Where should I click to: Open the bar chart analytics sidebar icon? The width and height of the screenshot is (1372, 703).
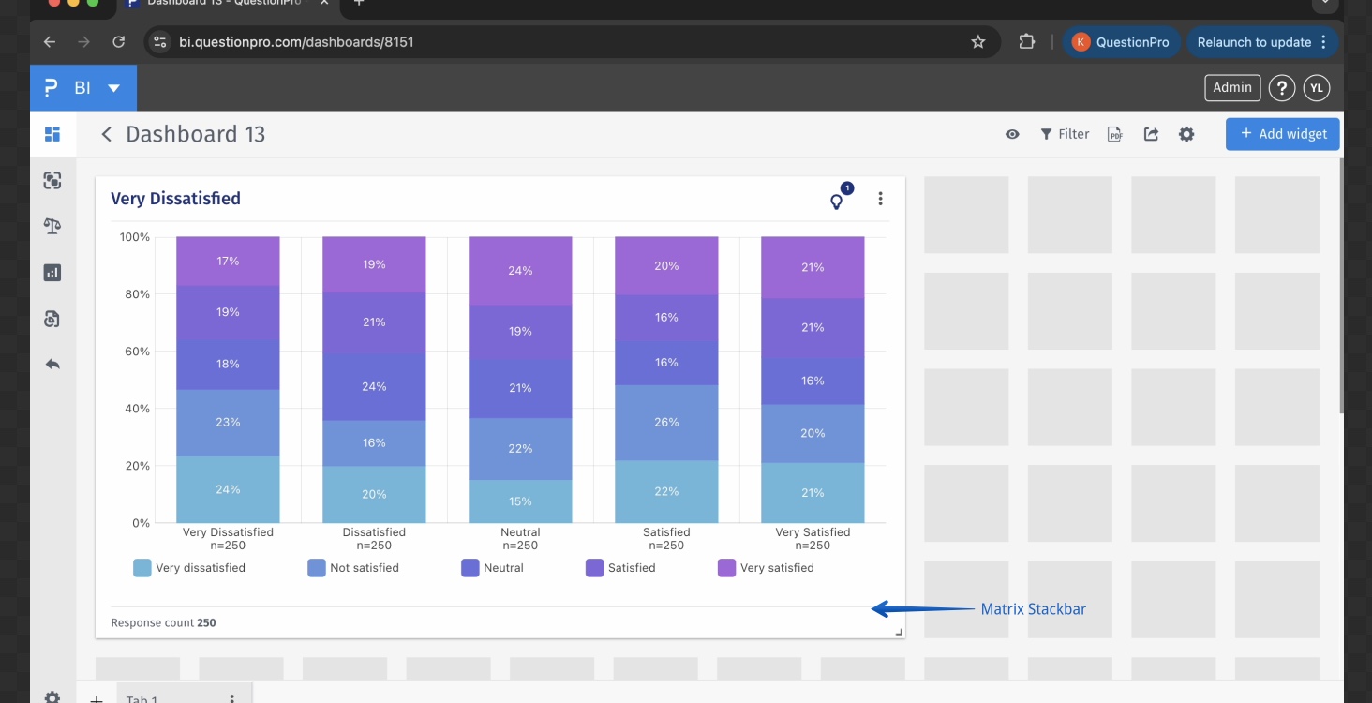click(52, 272)
